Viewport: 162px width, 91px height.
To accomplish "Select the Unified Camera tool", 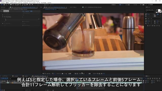I will (11, 5).
